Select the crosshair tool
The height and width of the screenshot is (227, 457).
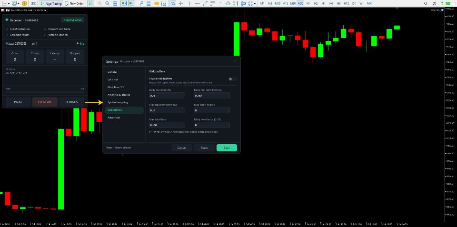181,3
